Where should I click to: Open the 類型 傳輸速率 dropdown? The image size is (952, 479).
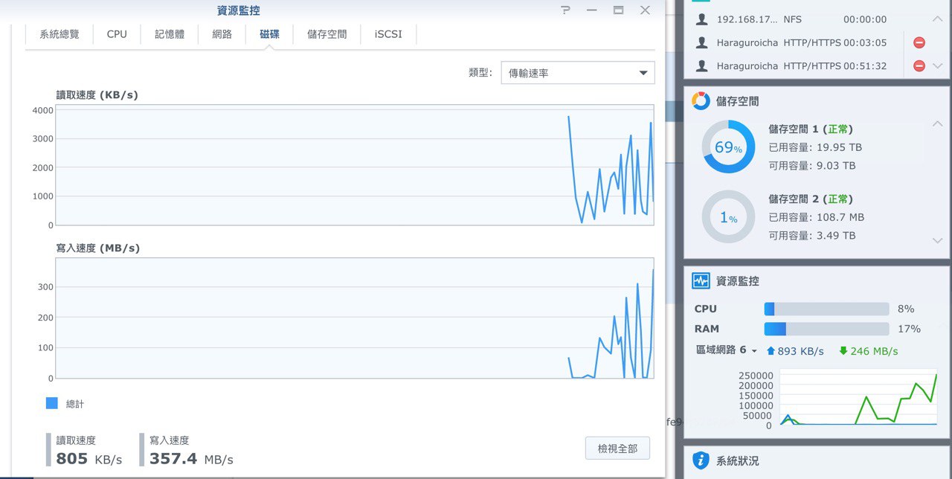coord(578,73)
